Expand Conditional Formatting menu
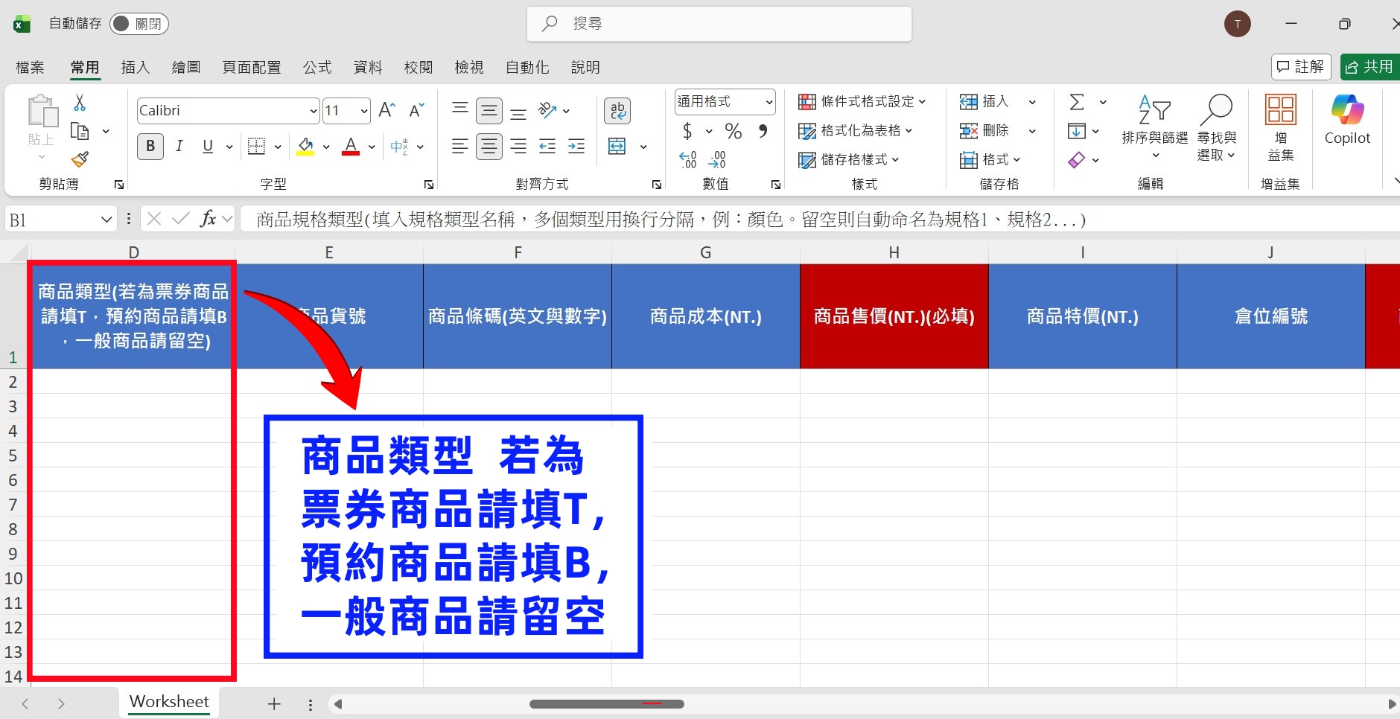 coord(862,101)
